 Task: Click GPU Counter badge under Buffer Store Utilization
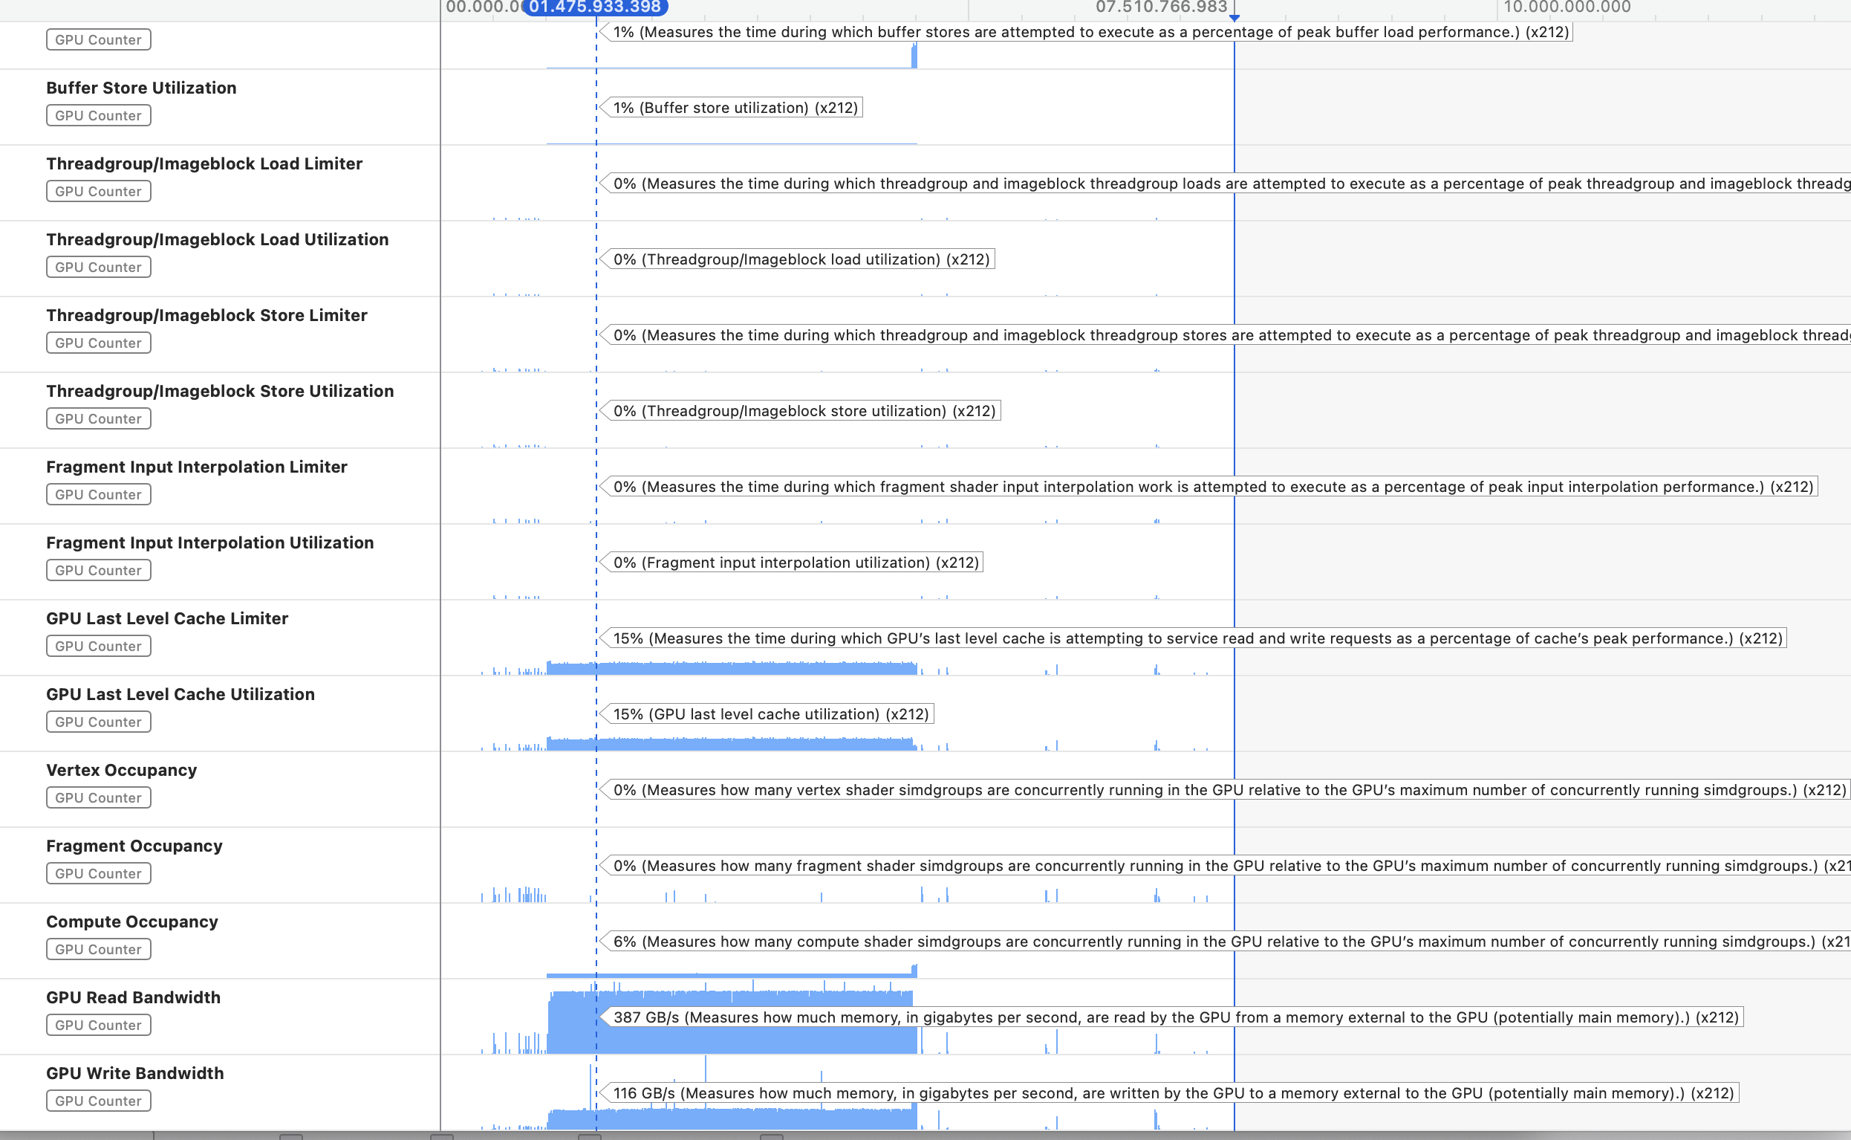click(99, 115)
